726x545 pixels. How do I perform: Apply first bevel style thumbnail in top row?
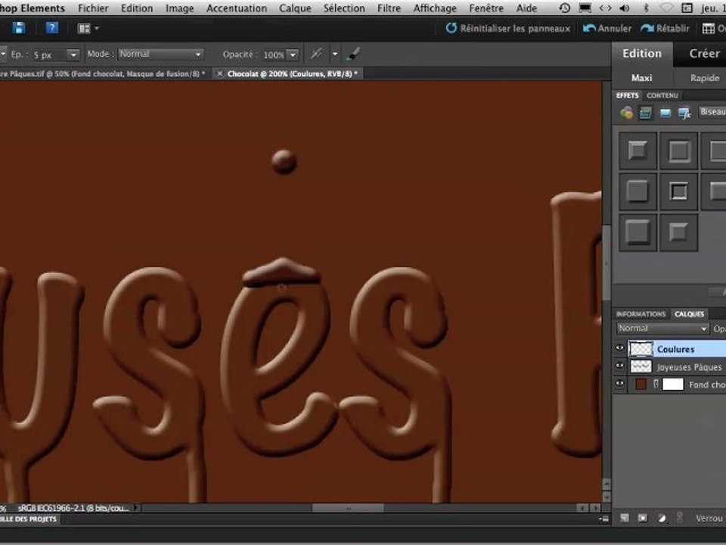click(638, 151)
